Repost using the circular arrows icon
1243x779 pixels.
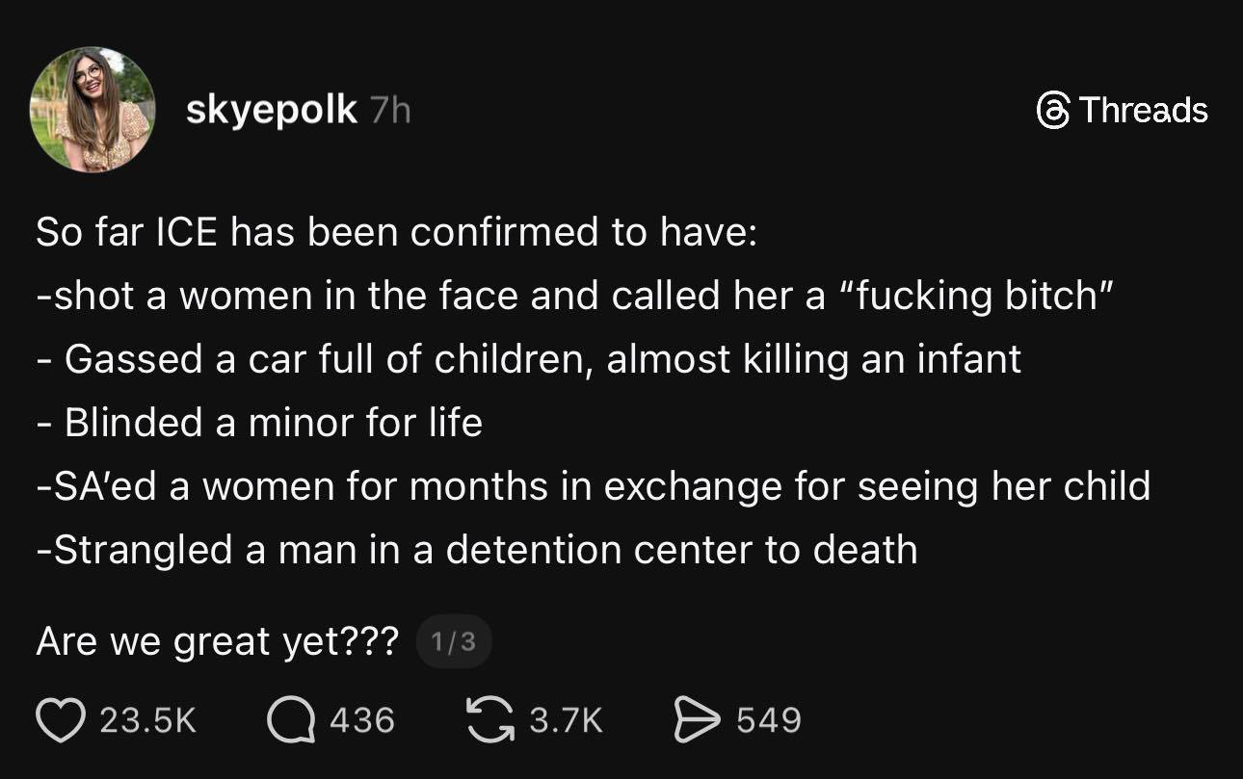(489, 720)
